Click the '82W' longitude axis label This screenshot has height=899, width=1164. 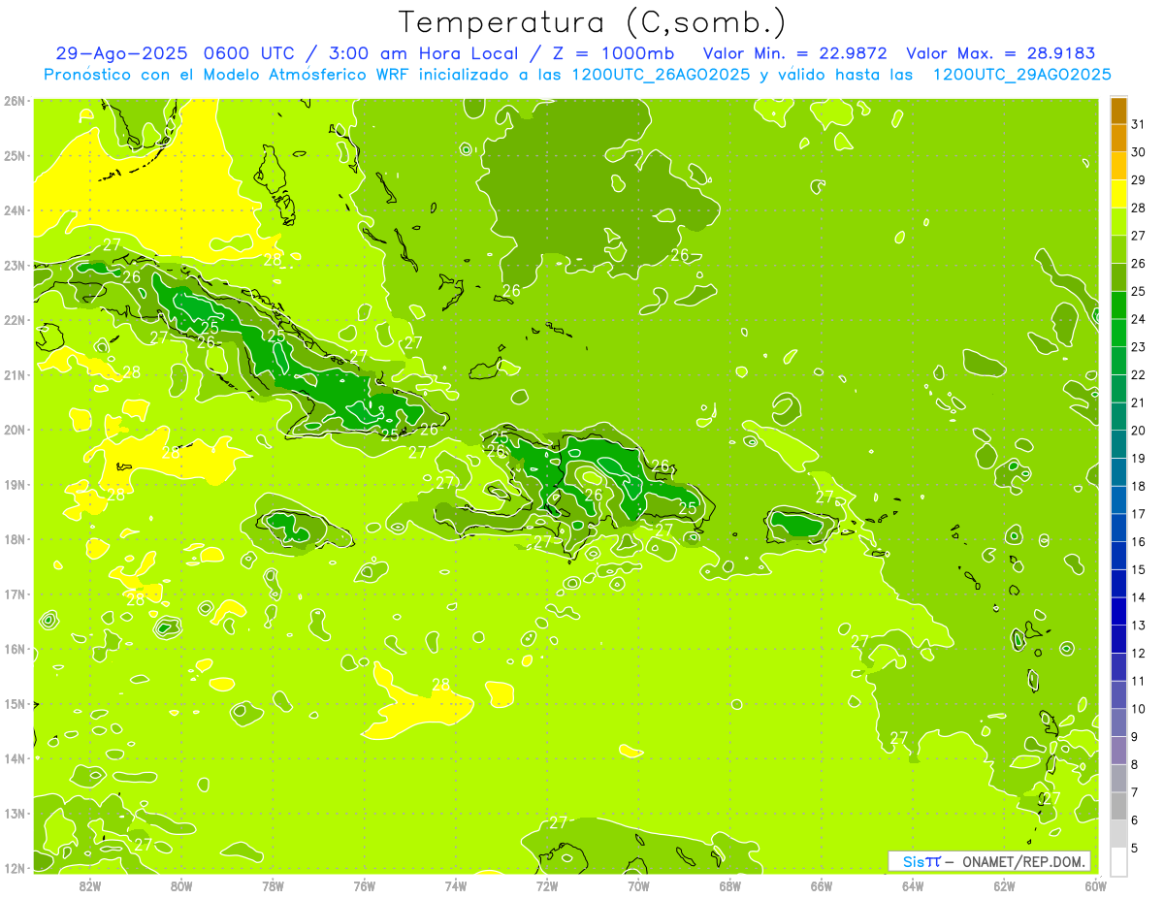pyautogui.click(x=90, y=885)
